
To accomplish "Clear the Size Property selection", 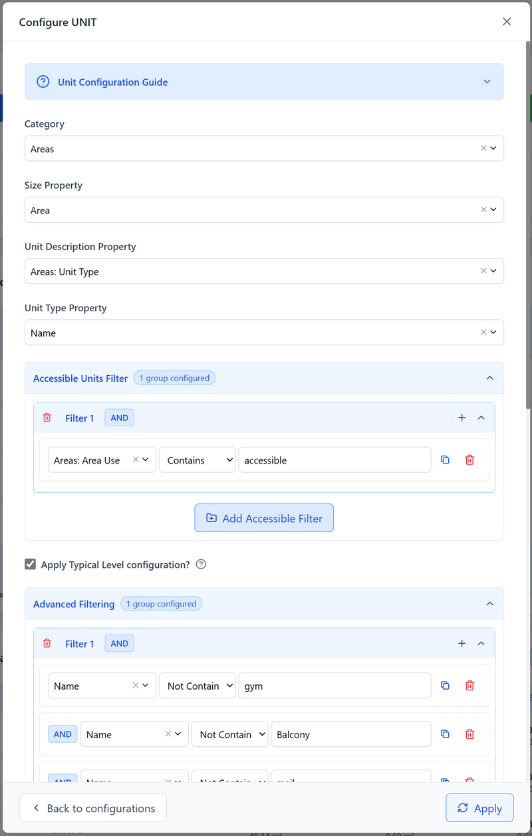I will coord(483,209).
